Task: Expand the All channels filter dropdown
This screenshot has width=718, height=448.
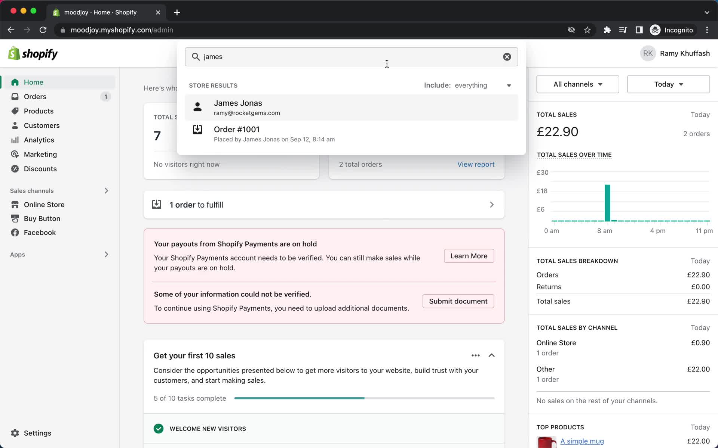Action: [x=577, y=84]
